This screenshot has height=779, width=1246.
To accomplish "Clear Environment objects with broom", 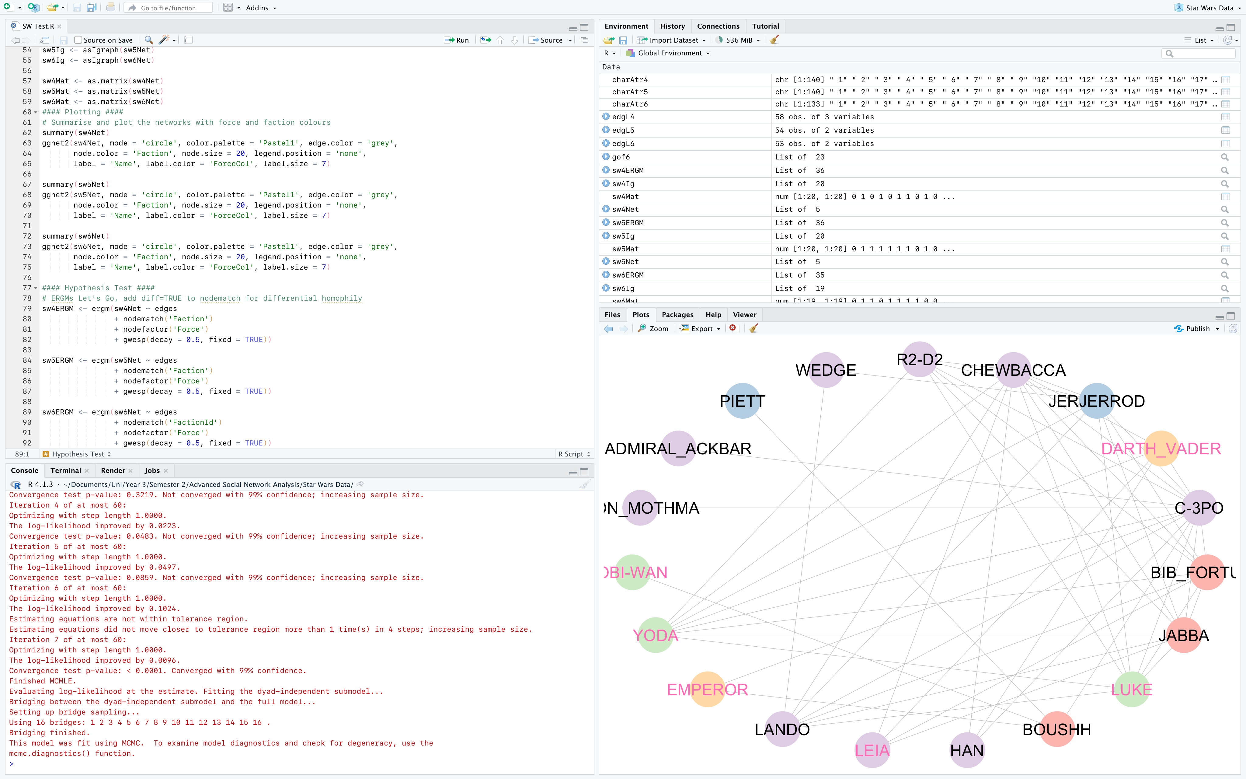I will 774,40.
